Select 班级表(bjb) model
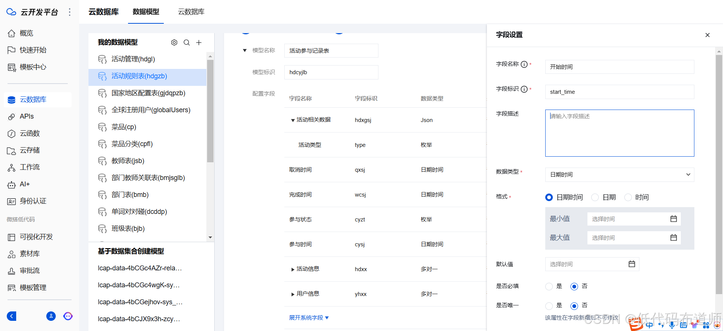The height and width of the screenshot is (331, 723). click(148, 229)
